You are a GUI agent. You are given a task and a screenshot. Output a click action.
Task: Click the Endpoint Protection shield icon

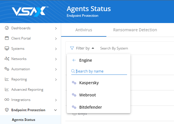(7, 110)
